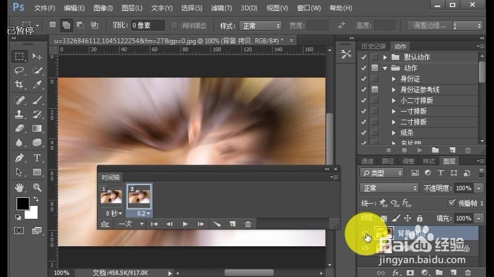
Task: Toggle Quick Mask mode icon
Action: (x=19, y=230)
